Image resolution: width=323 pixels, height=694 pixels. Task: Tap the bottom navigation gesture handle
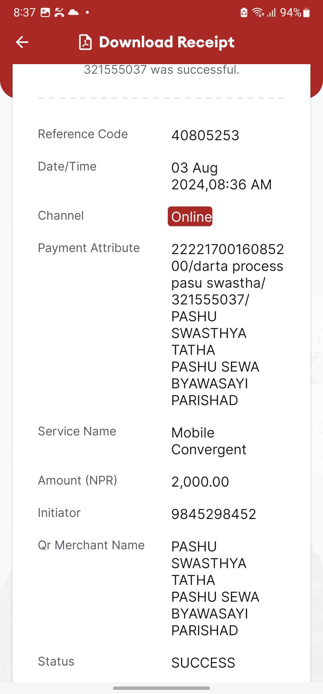tap(161, 688)
